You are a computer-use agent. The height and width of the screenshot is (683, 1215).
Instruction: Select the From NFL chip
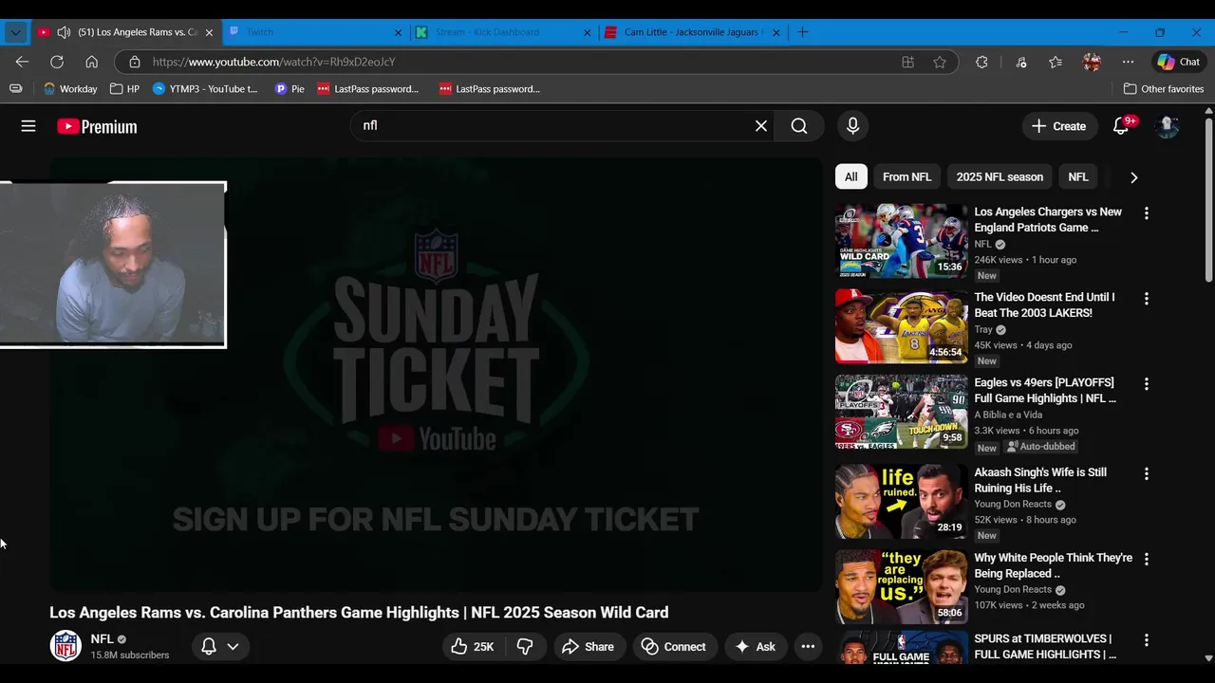tap(907, 176)
